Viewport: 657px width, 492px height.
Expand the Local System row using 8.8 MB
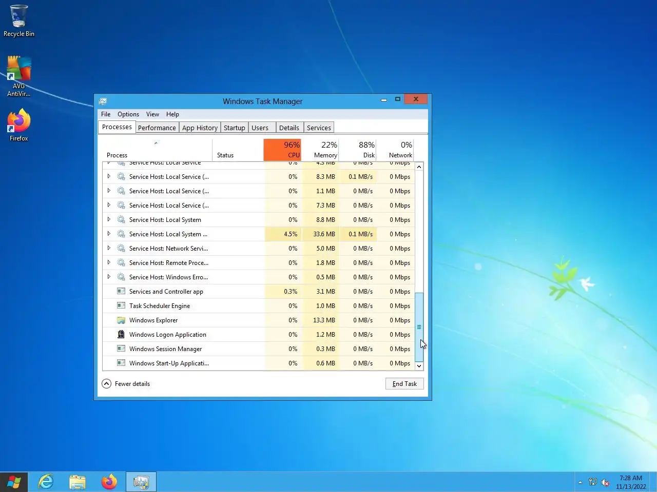pos(109,219)
